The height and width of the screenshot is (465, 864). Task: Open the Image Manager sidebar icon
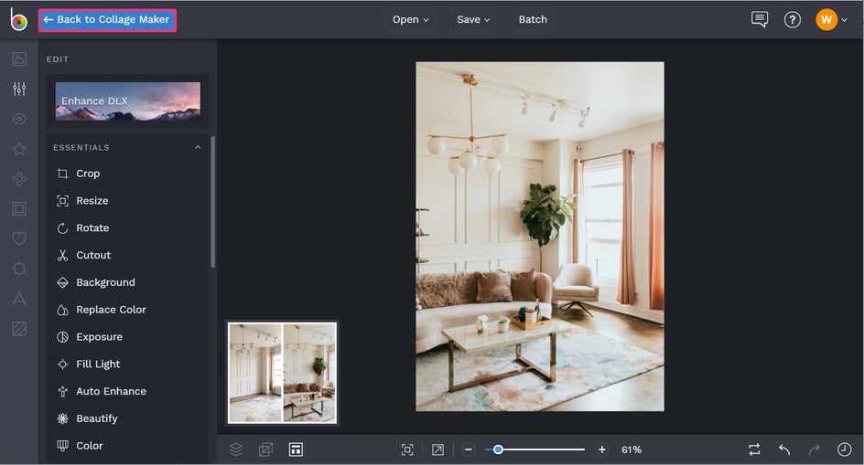click(19, 59)
